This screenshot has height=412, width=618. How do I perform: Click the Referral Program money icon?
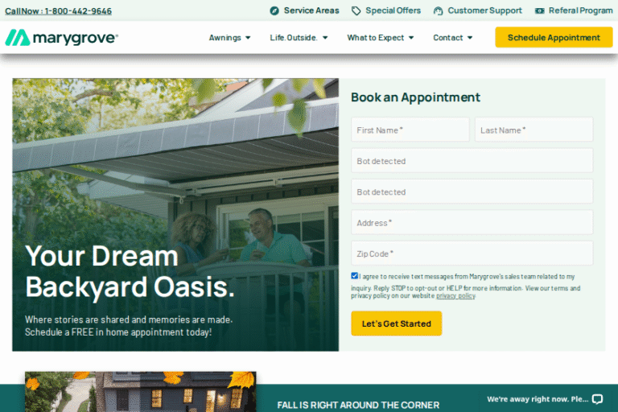click(540, 10)
